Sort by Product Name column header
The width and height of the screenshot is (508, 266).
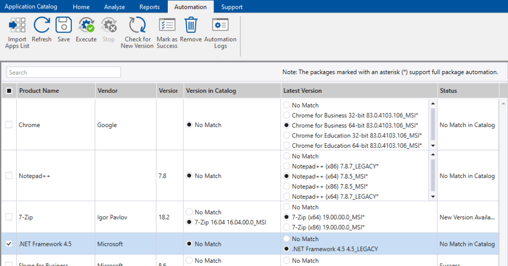click(39, 91)
